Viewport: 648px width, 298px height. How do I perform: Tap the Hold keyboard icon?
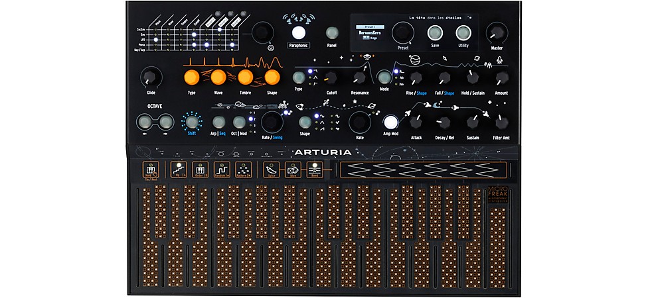pyautogui.click(x=151, y=170)
